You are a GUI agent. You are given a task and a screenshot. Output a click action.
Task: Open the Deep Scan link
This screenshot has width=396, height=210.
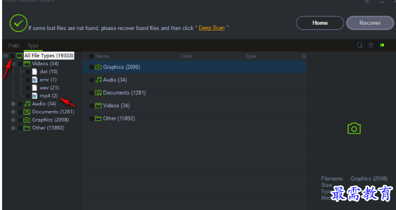click(211, 28)
